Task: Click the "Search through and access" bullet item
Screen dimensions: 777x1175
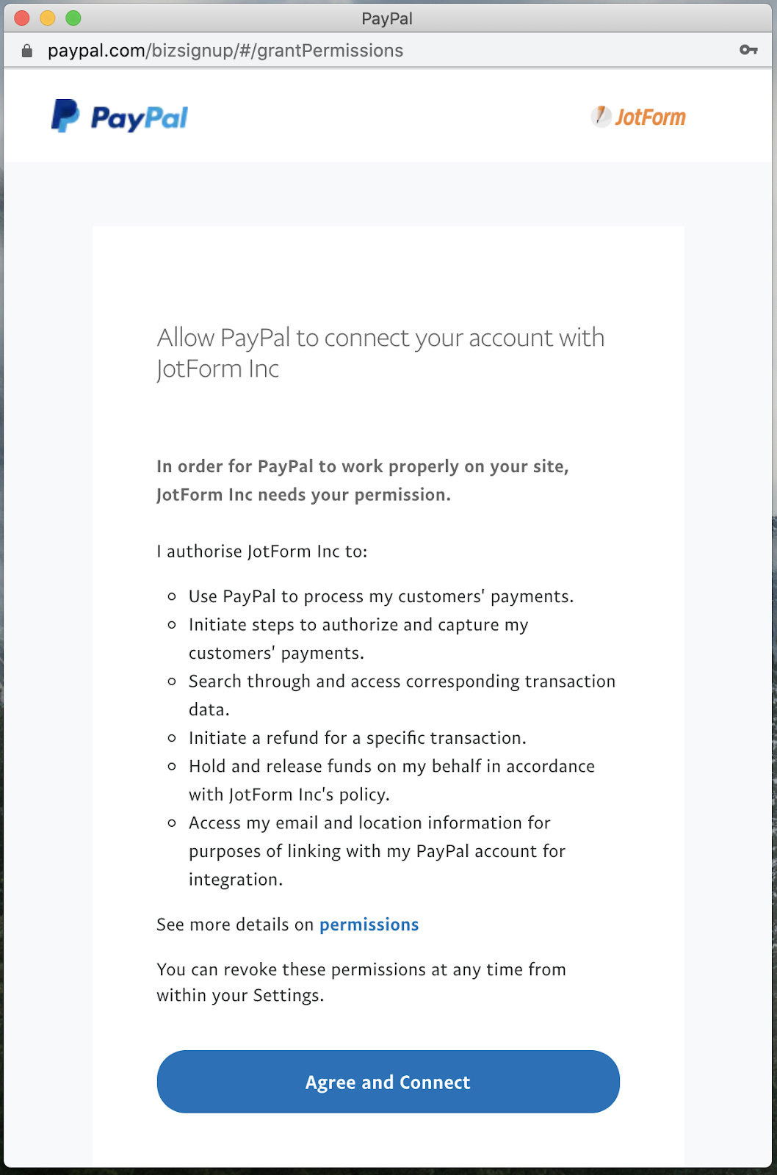Action: (x=402, y=695)
